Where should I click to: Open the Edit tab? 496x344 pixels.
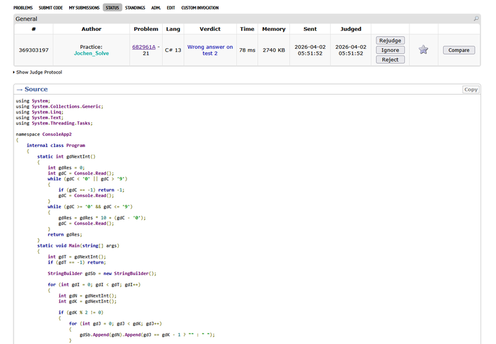[171, 8]
